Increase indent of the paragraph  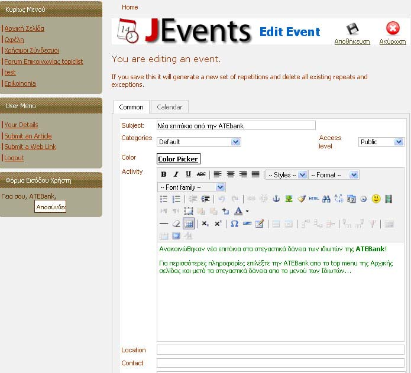pos(205,199)
